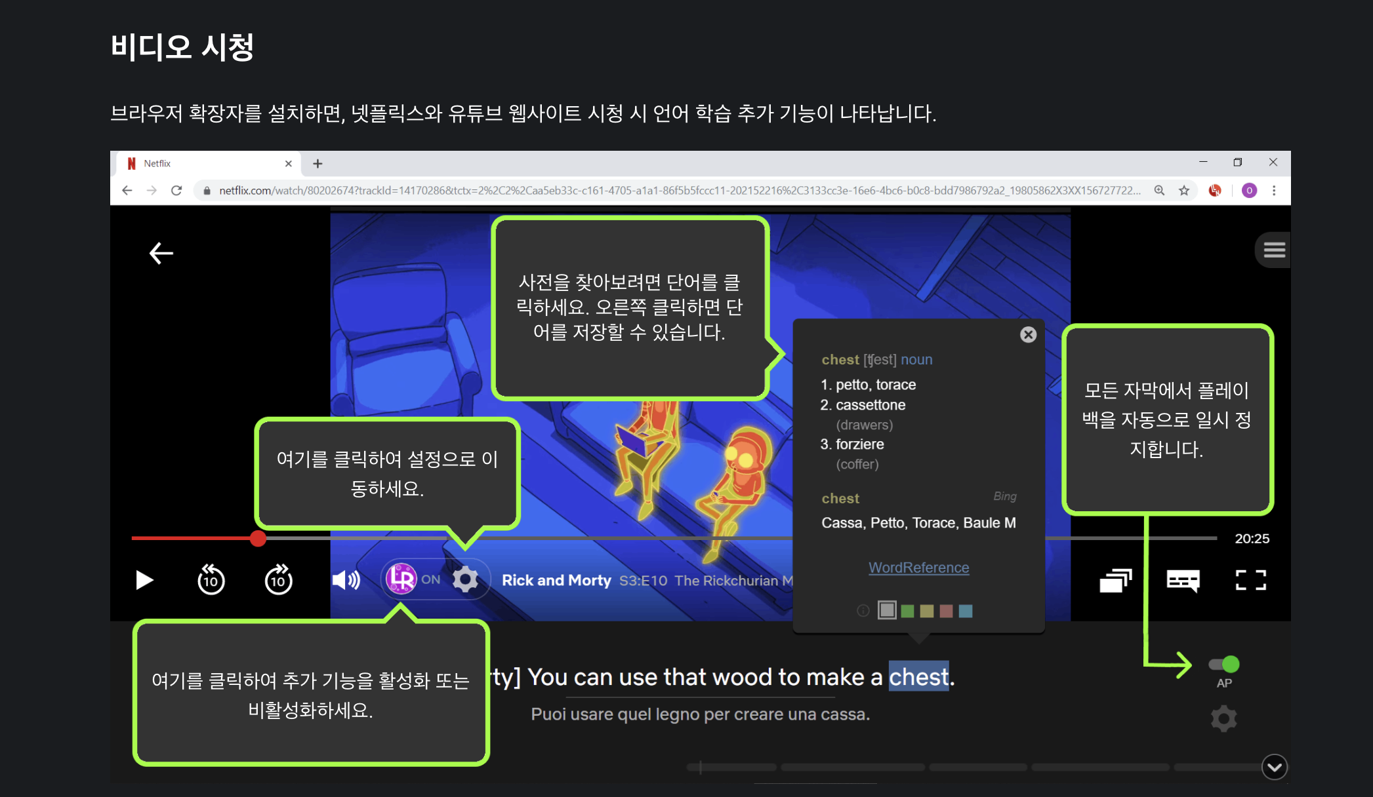
Task: Open the hamburger side panel menu
Action: (x=1273, y=250)
